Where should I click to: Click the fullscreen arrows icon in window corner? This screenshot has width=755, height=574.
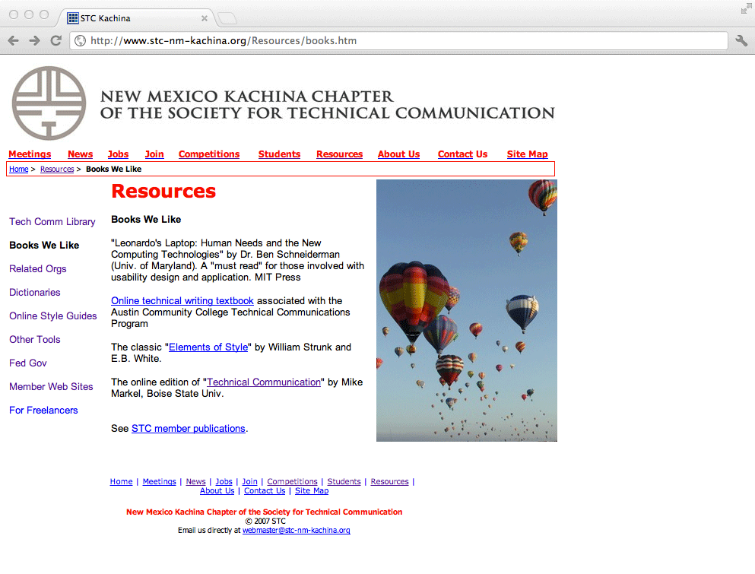point(746,8)
